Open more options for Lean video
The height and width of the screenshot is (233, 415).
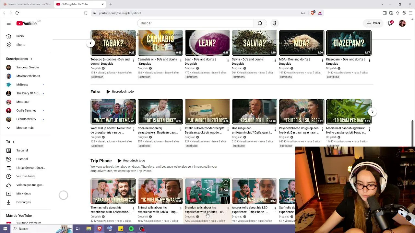228,61
